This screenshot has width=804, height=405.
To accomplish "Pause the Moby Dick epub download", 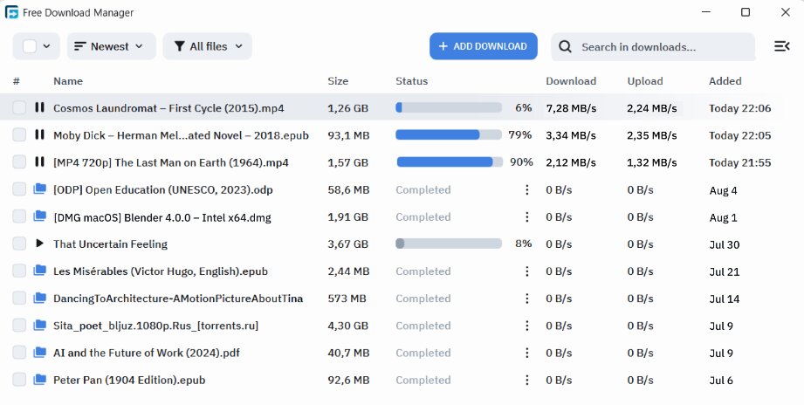I will pos(39,135).
